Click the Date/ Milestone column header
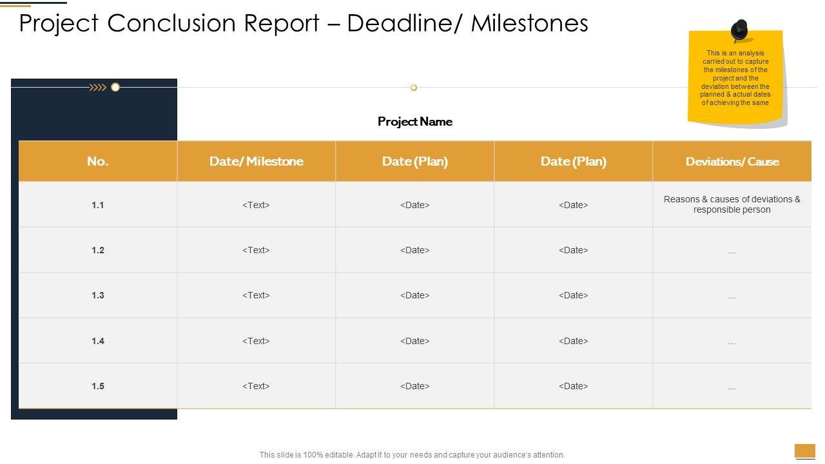The width and height of the screenshot is (825, 464). (x=257, y=161)
